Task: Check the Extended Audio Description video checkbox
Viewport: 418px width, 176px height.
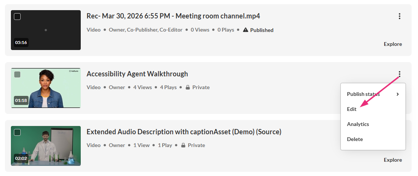Action: point(17,132)
